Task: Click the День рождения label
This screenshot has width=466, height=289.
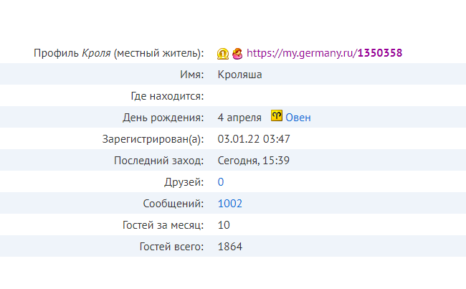Action: coord(163,118)
